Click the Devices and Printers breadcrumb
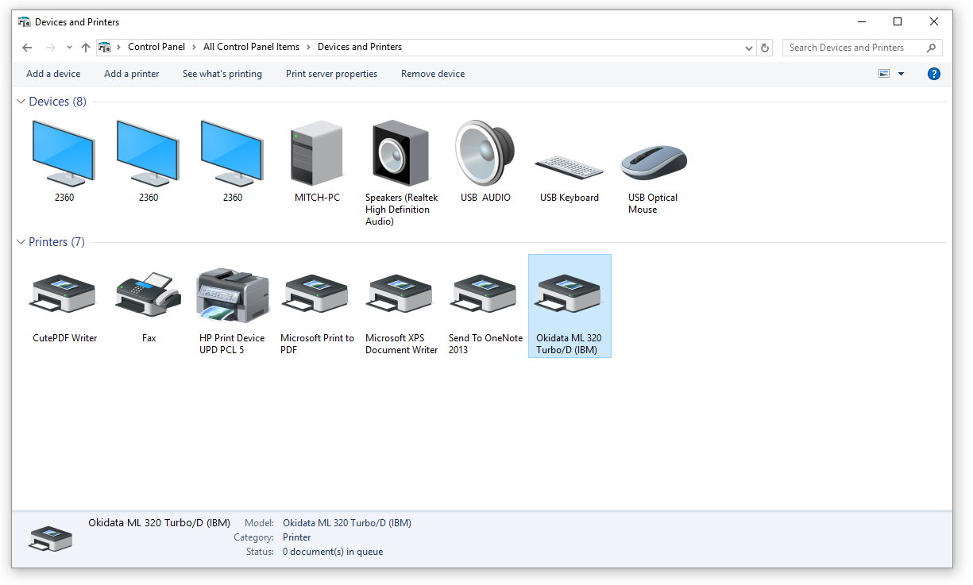The width and height of the screenshot is (973, 585). pos(360,47)
